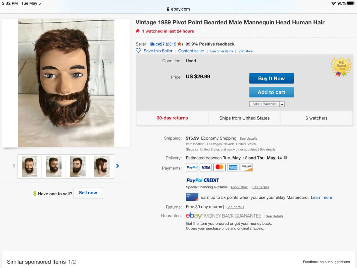This screenshot has height=268, width=357.
Task: Show next thumbnails with right arrow
Action: tap(118, 166)
